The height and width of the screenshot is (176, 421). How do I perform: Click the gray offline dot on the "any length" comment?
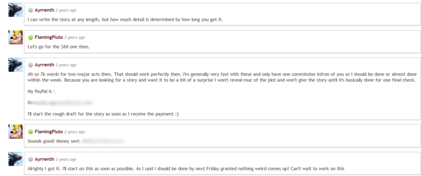click(31, 10)
